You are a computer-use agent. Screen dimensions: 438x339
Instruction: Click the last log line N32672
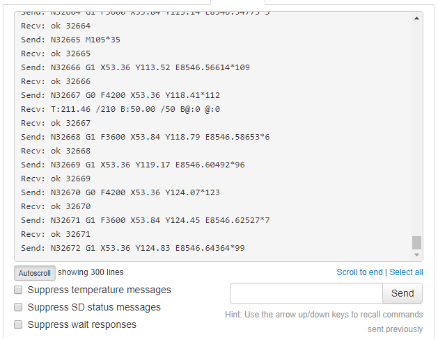[x=132, y=248]
